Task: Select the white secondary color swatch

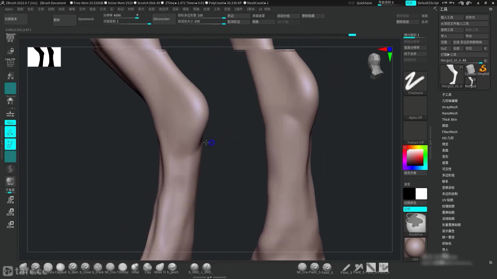Action: coord(421,194)
